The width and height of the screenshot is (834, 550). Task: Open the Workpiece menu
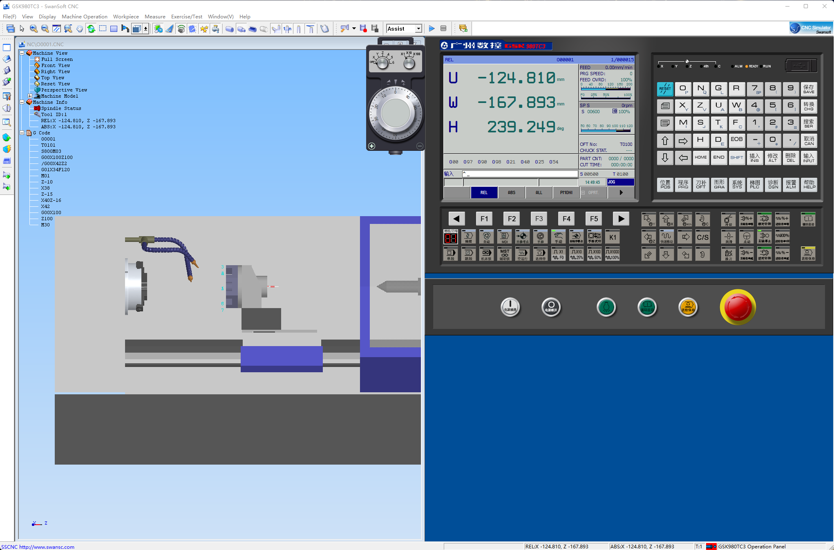[126, 17]
